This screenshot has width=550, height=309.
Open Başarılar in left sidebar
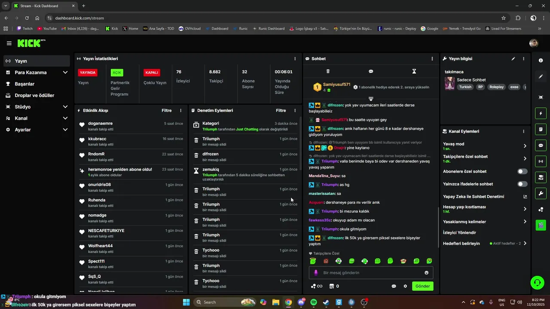coord(37,84)
